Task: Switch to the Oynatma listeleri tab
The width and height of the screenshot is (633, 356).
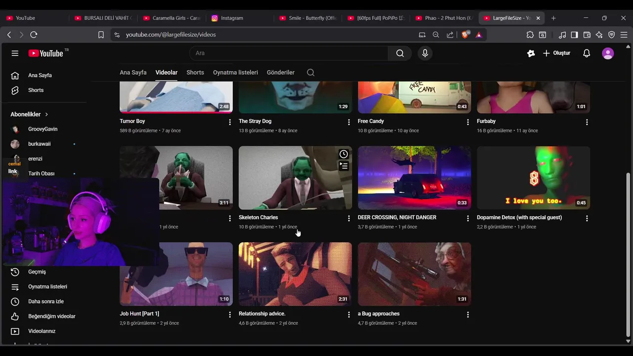Action: [x=235, y=72]
